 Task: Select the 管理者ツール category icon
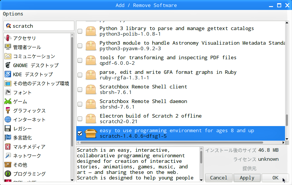(8, 47)
